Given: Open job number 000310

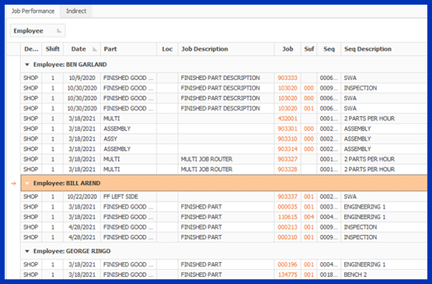Looking at the screenshot, I should (287, 237).
